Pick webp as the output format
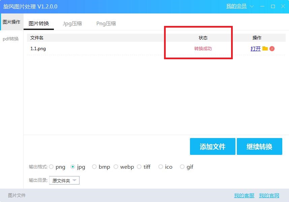Screen dimensions: 289x202 click(116, 167)
